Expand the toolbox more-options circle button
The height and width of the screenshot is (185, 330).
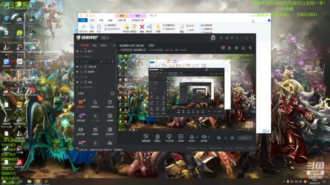tap(112, 93)
